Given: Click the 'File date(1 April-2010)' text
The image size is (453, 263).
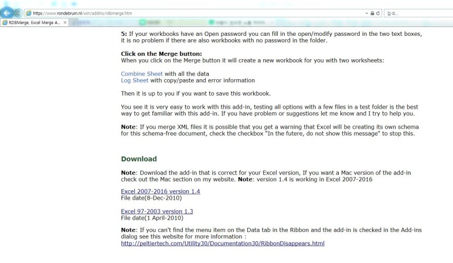Looking at the screenshot, I should click(152, 218).
